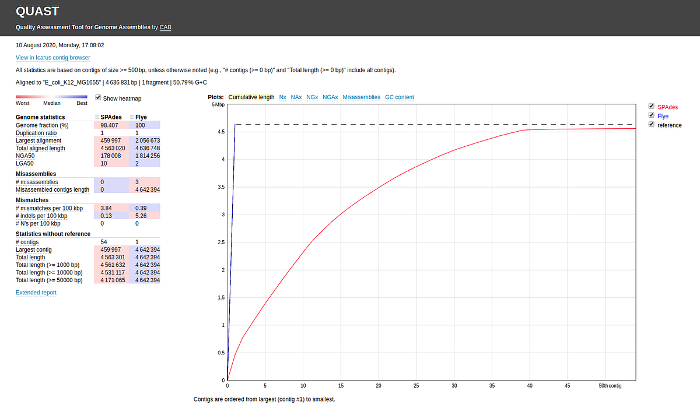Screen dimensions: 700x408
Task: Toggle the Show heatmap checkbox
Action: 98,98
